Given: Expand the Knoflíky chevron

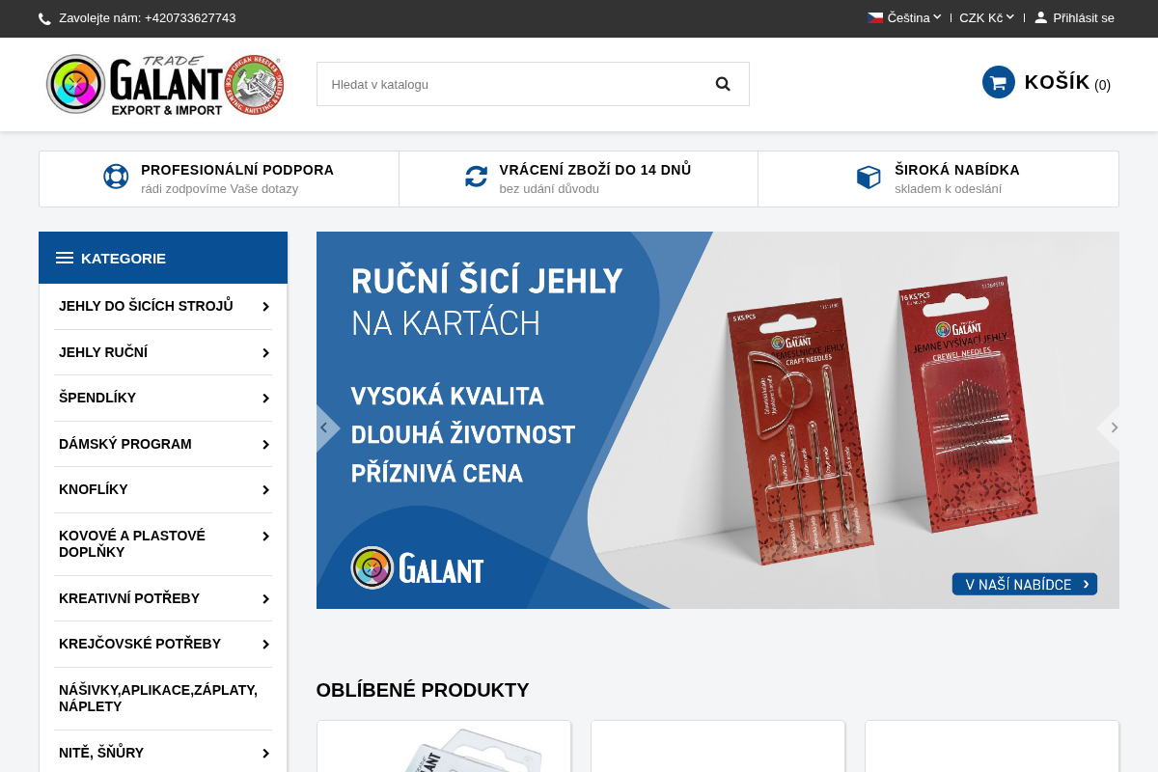Looking at the screenshot, I should click(x=265, y=490).
